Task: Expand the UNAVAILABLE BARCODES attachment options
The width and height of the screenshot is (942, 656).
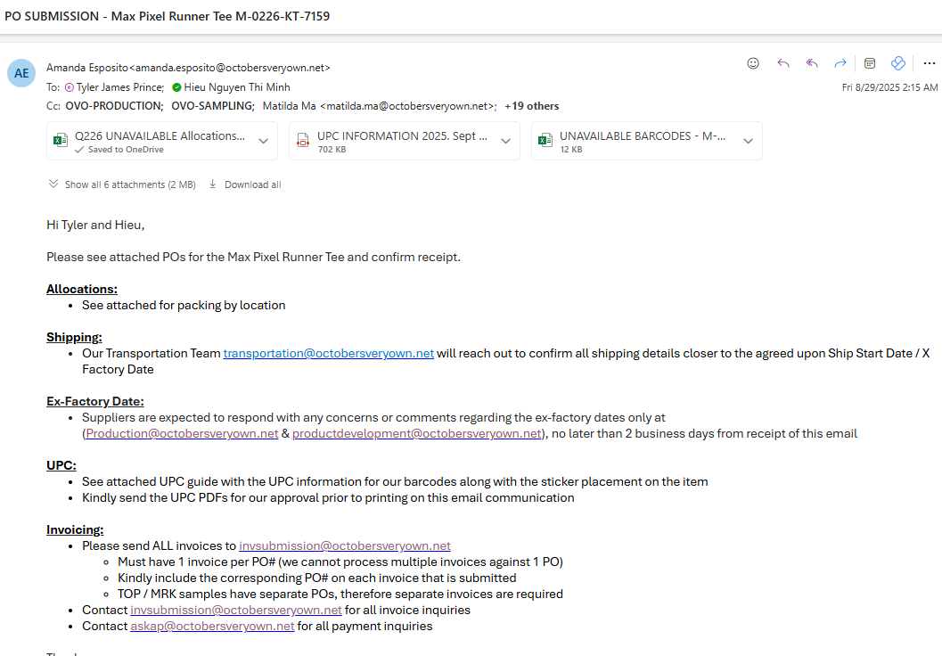Action: pyautogui.click(x=748, y=141)
